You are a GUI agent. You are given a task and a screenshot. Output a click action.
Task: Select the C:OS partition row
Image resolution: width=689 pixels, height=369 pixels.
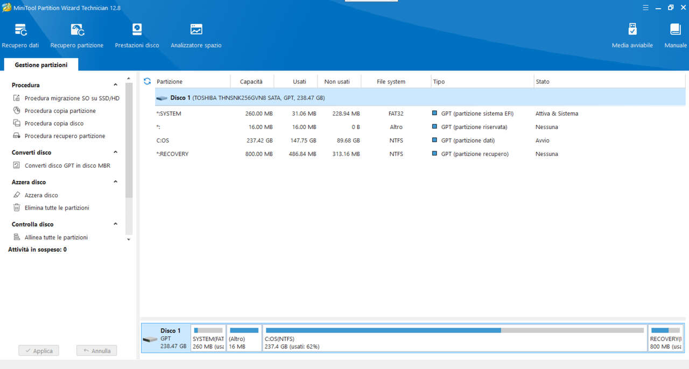(x=420, y=140)
